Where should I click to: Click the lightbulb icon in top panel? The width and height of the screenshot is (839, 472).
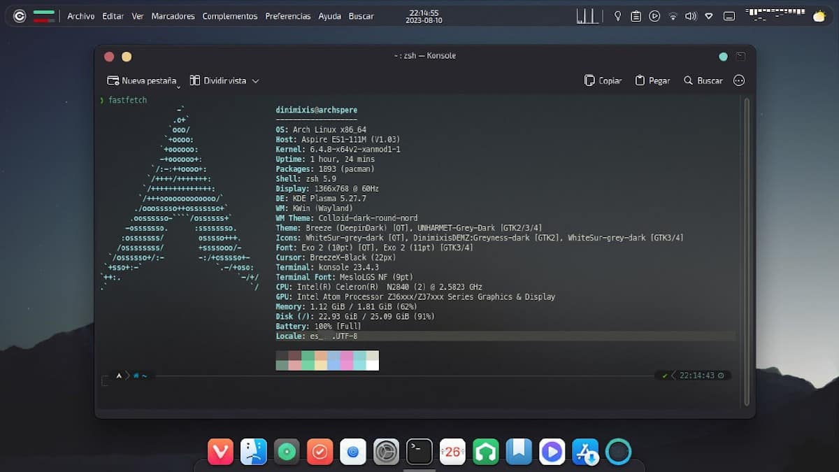pyautogui.click(x=617, y=15)
